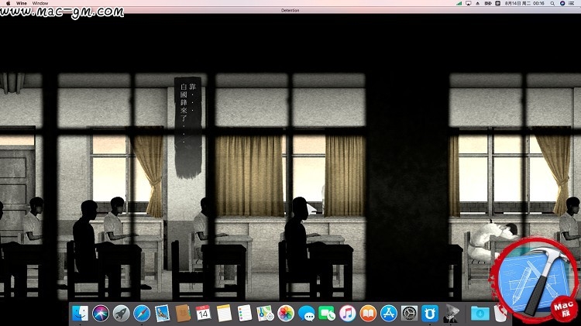Open Notification Center list icon
Screen dimensions: 581x326
tap(572, 3)
